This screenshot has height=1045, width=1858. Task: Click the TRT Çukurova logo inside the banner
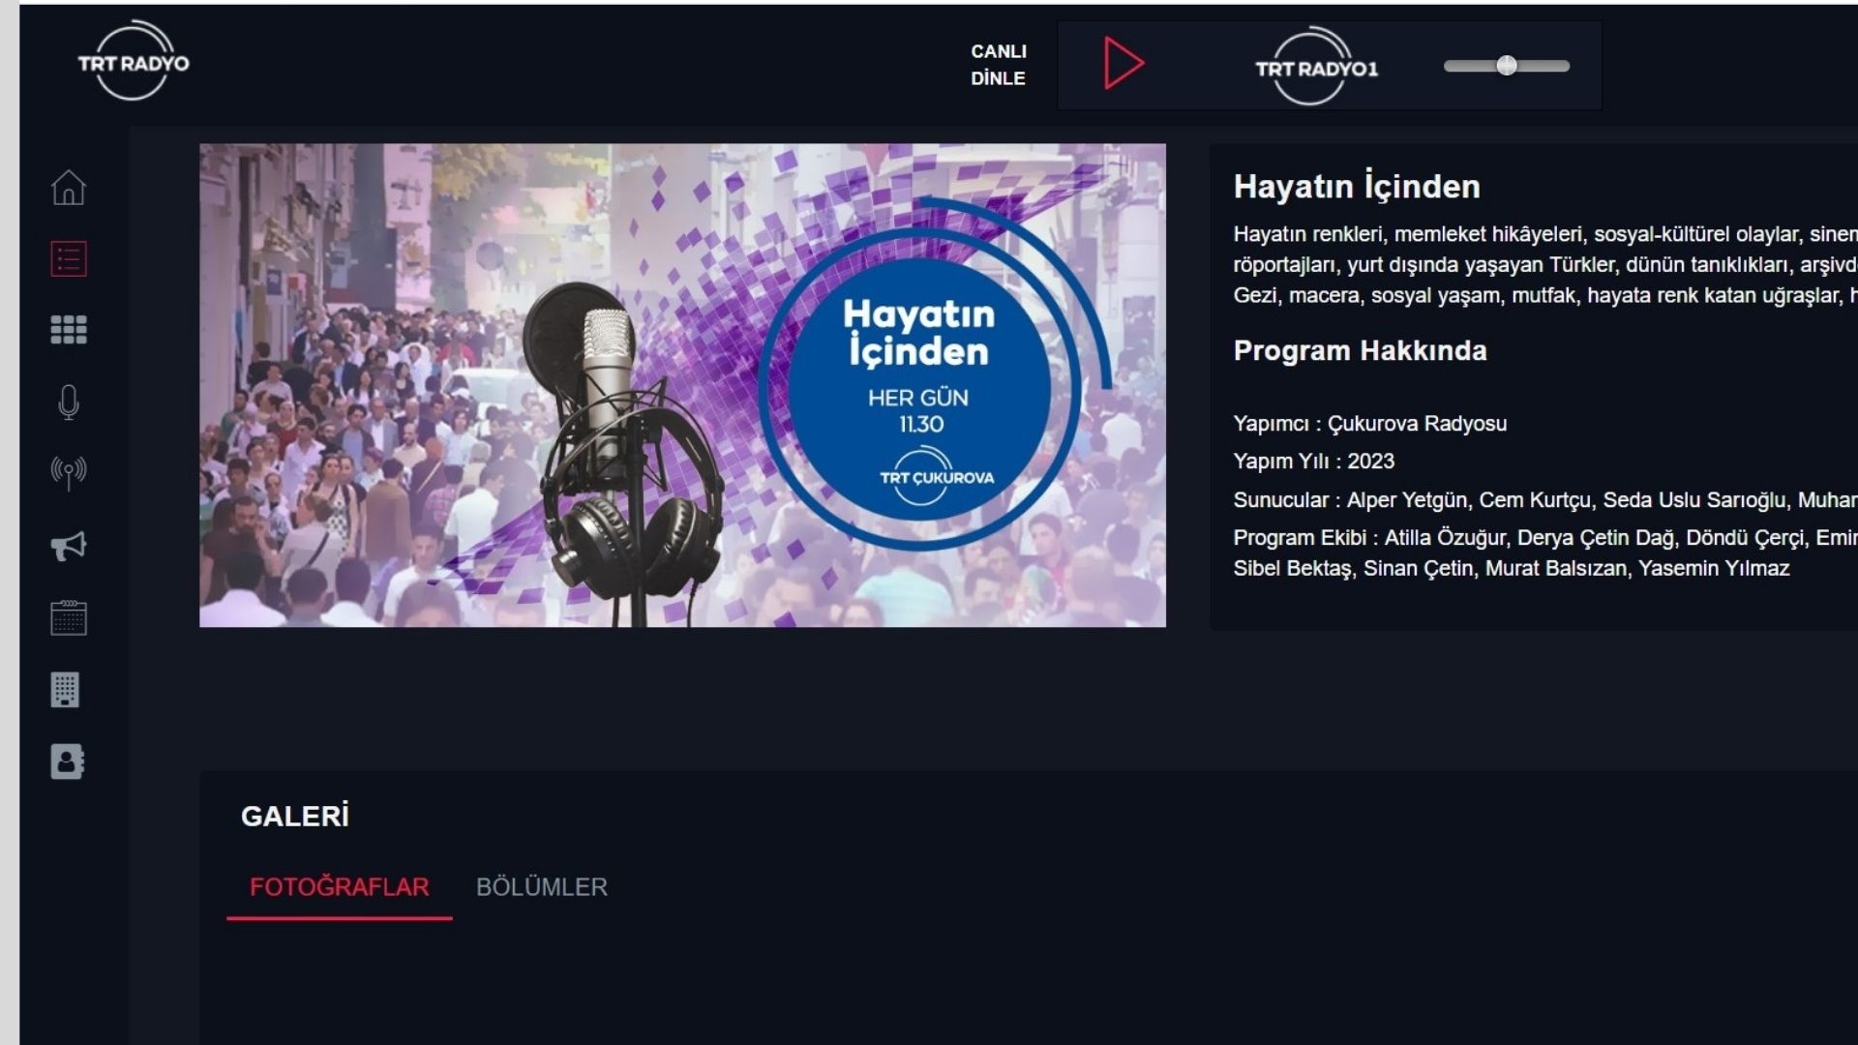pos(936,475)
